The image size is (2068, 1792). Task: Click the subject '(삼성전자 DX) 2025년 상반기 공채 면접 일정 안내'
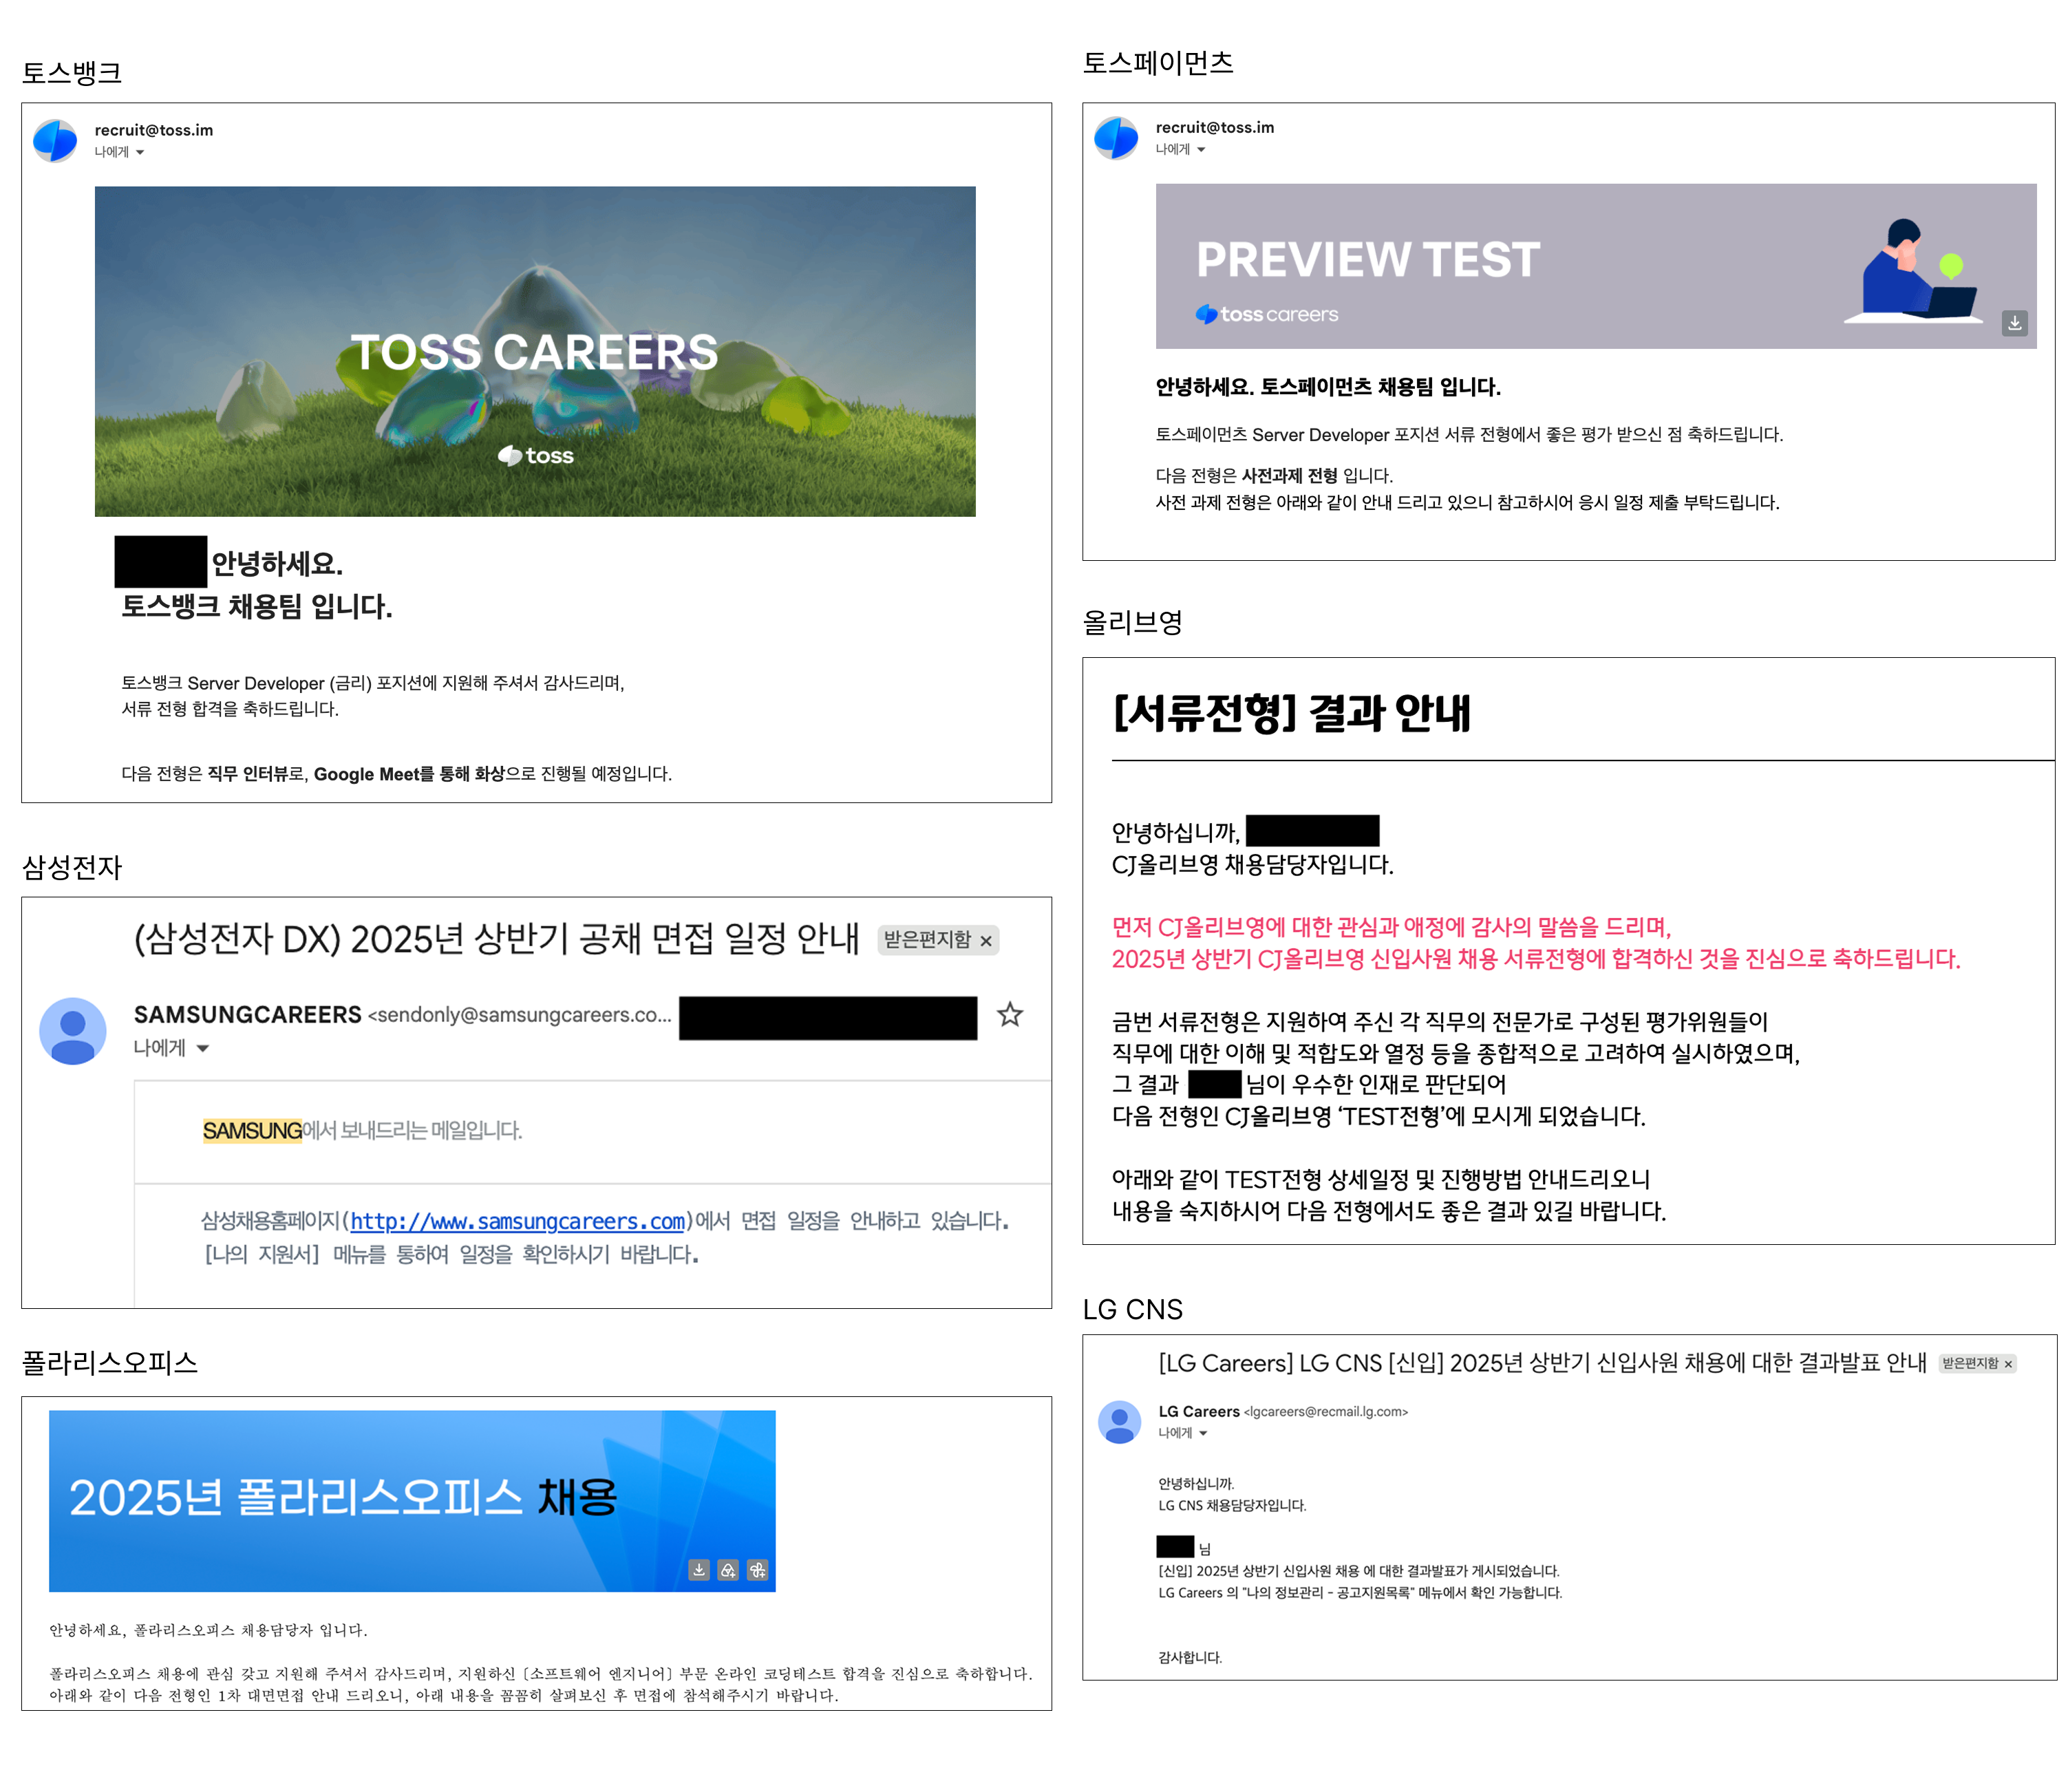[x=497, y=939]
